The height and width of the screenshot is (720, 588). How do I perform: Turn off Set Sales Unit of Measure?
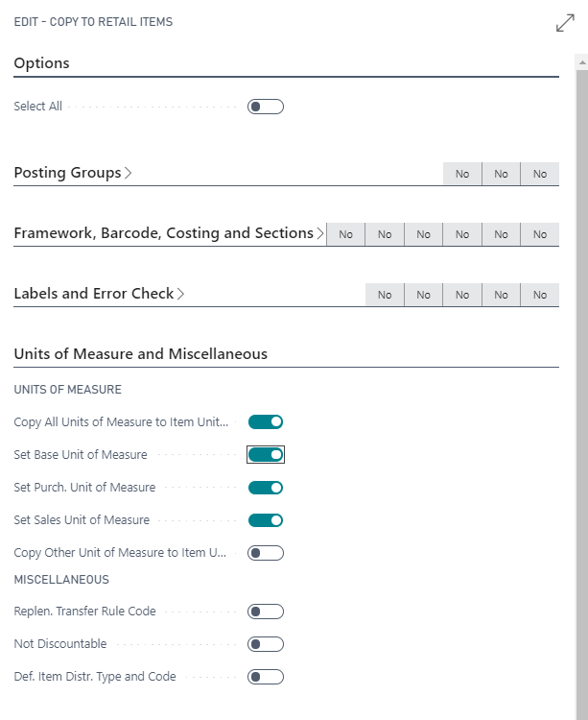pyautogui.click(x=266, y=520)
